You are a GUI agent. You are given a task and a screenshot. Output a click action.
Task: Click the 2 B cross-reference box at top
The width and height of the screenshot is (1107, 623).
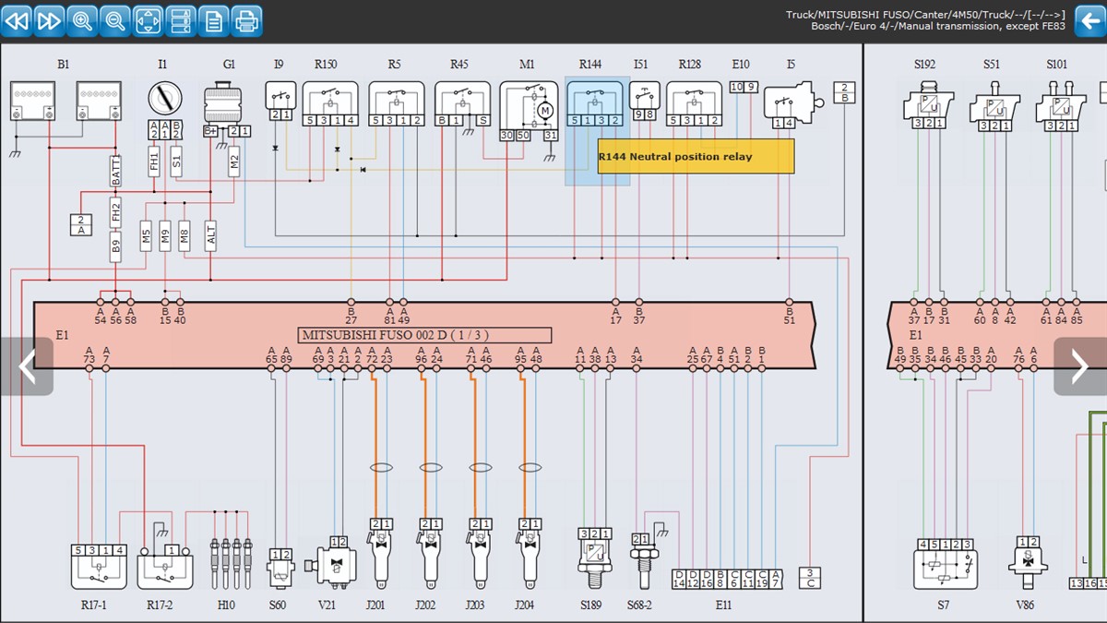pyautogui.click(x=845, y=91)
